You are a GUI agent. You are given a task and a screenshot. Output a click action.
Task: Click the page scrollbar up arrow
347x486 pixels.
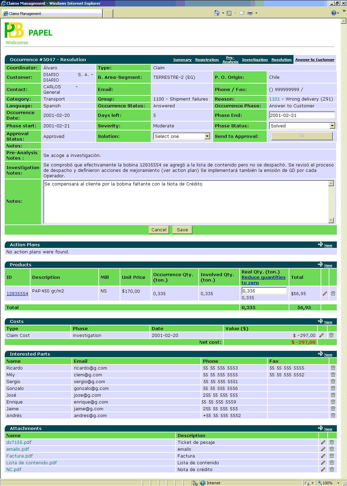pyautogui.click(x=344, y=21)
